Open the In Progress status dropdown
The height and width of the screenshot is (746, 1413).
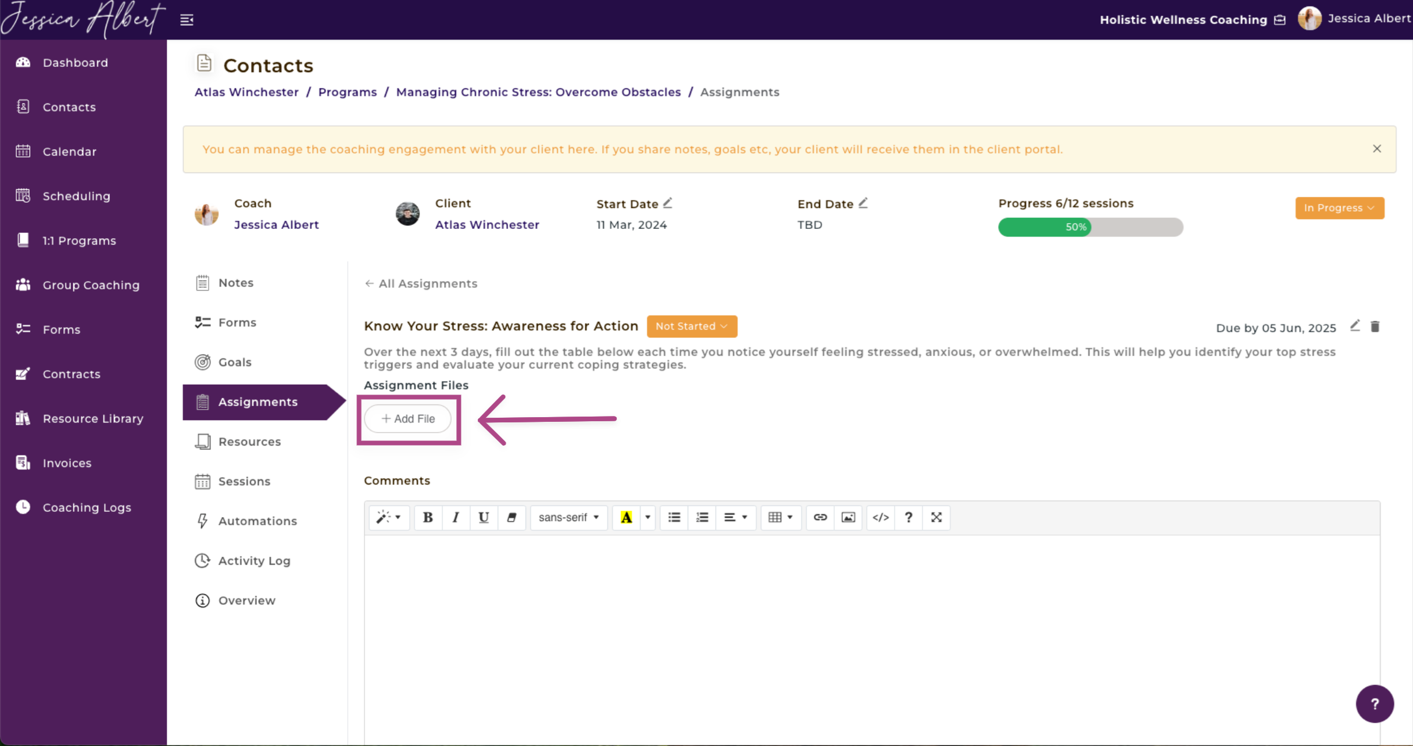(x=1339, y=208)
